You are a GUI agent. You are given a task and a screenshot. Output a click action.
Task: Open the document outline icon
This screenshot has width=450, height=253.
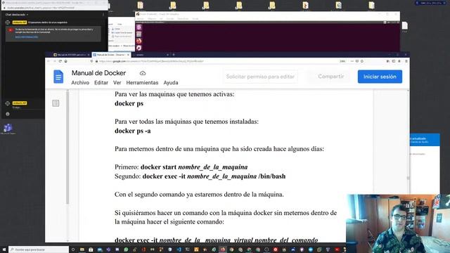click(x=56, y=103)
